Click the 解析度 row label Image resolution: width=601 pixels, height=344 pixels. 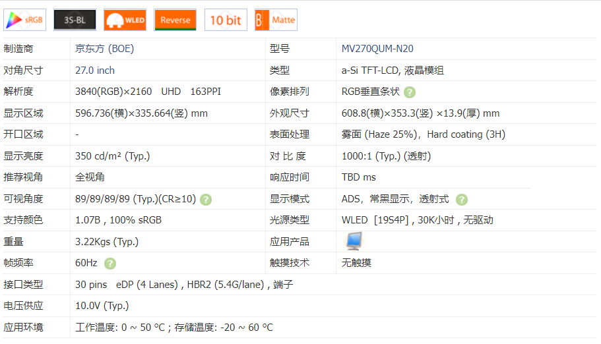pyautogui.click(x=18, y=92)
